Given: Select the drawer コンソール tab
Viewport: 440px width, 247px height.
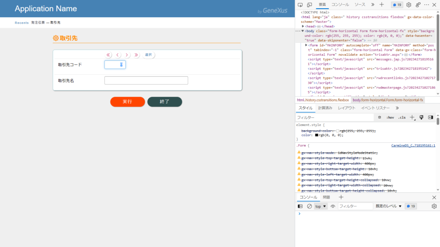Looking at the screenshot, I should point(308,197).
